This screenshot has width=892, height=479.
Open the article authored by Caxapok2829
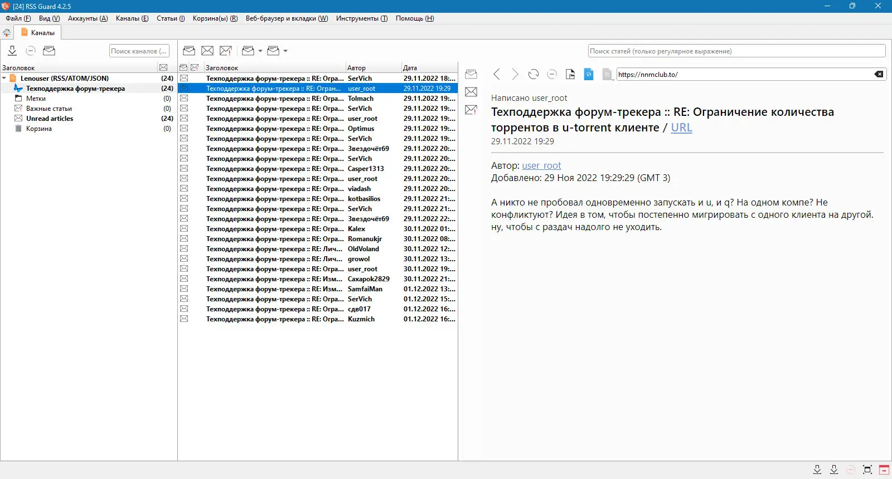[x=318, y=279]
